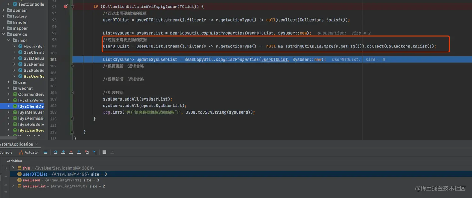This screenshot has width=472, height=198.
Task: Click the Show Execution Point icon
Action: (x=46, y=152)
